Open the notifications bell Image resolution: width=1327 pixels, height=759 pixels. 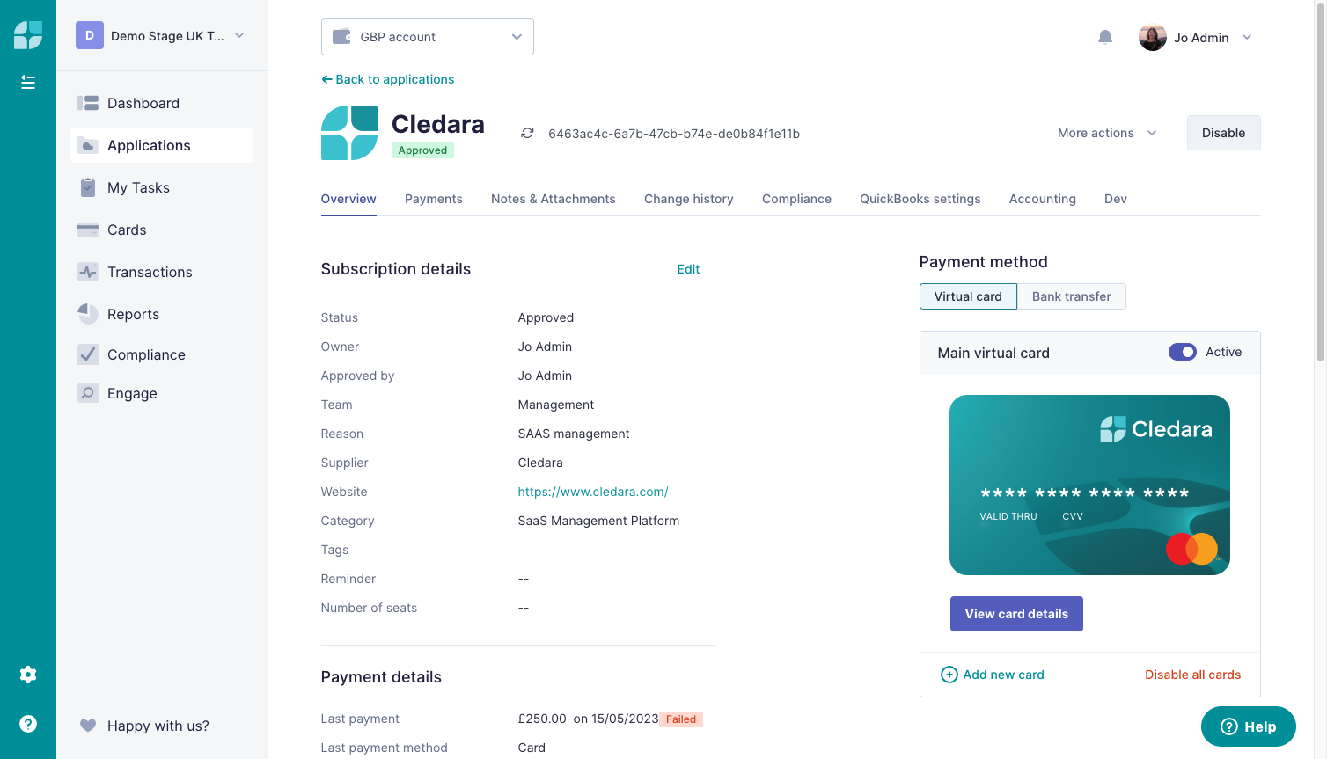point(1105,37)
